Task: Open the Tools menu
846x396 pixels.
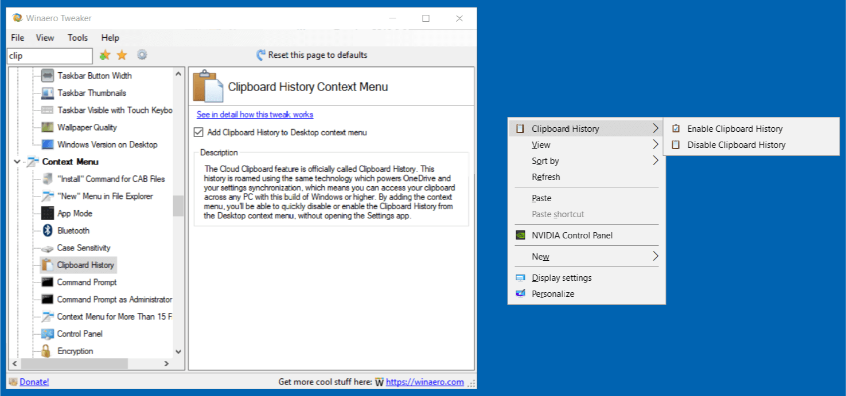Action: (77, 38)
